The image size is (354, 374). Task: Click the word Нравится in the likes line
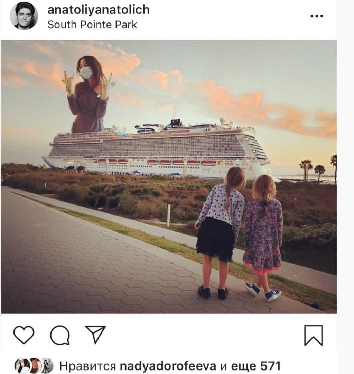87,366
